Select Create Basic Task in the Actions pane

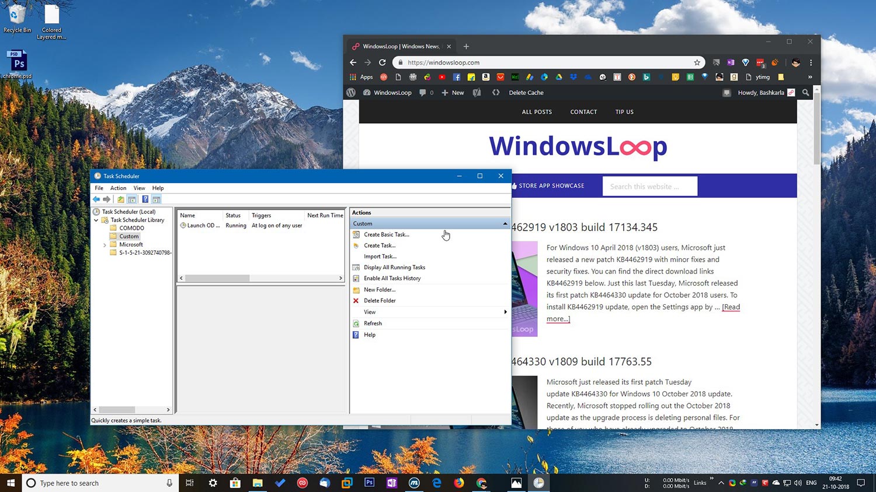(x=386, y=234)
